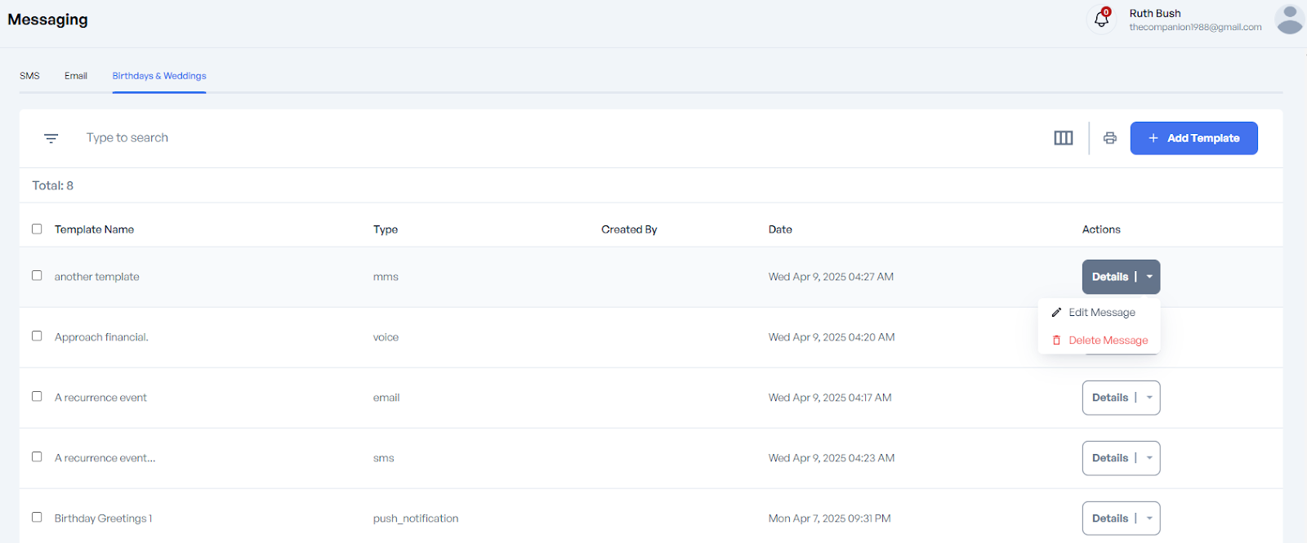Click the user profile avatar
Viewport: 1307px width, 543px height.
1289,20
